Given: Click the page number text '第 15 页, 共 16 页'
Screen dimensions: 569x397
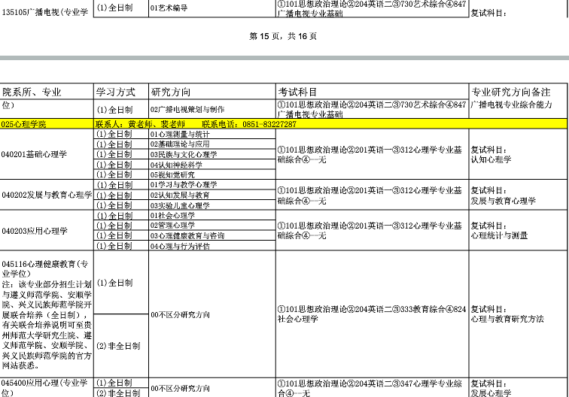Looking at the screenshot, I should point(282,35).
